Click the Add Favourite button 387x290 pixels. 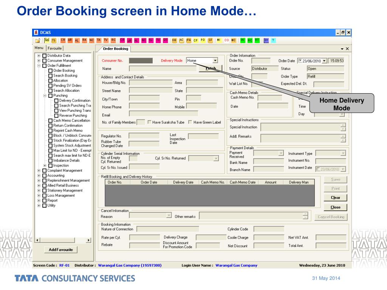(x=61, y=250)
